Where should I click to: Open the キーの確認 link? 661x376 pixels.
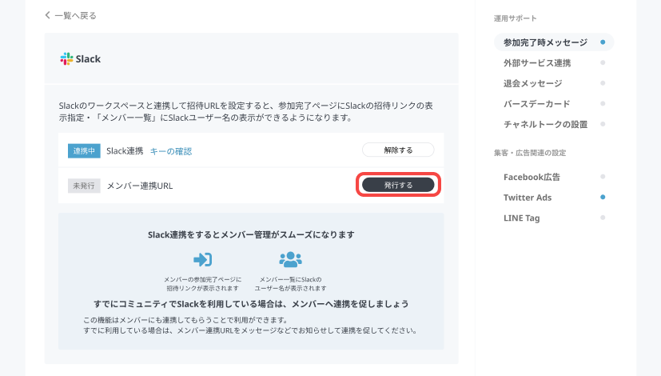171,150
